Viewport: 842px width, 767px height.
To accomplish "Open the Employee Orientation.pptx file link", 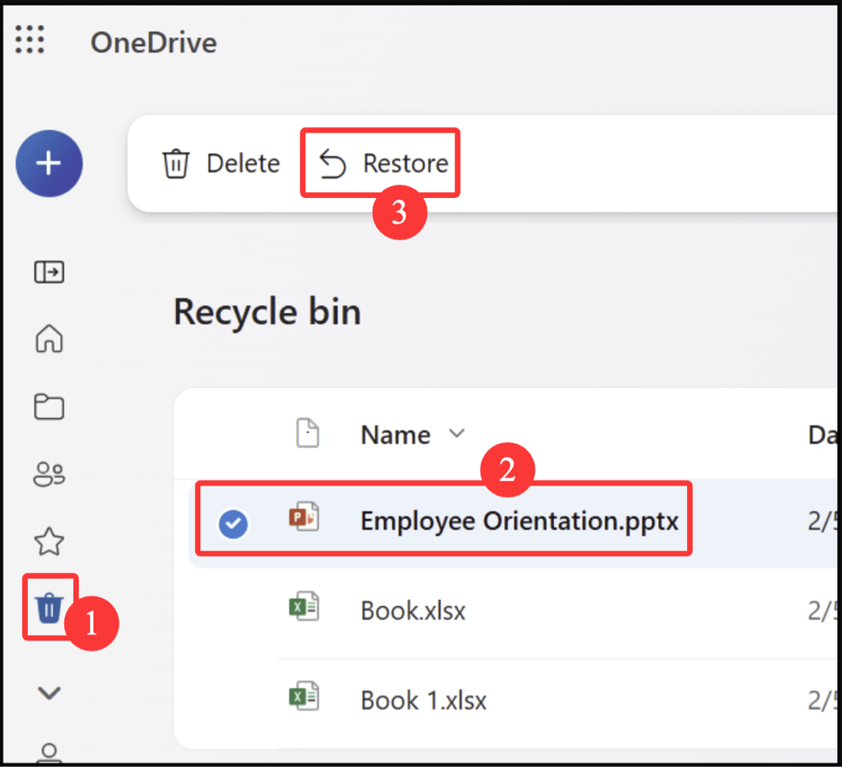I will click(x=520, y=522).
